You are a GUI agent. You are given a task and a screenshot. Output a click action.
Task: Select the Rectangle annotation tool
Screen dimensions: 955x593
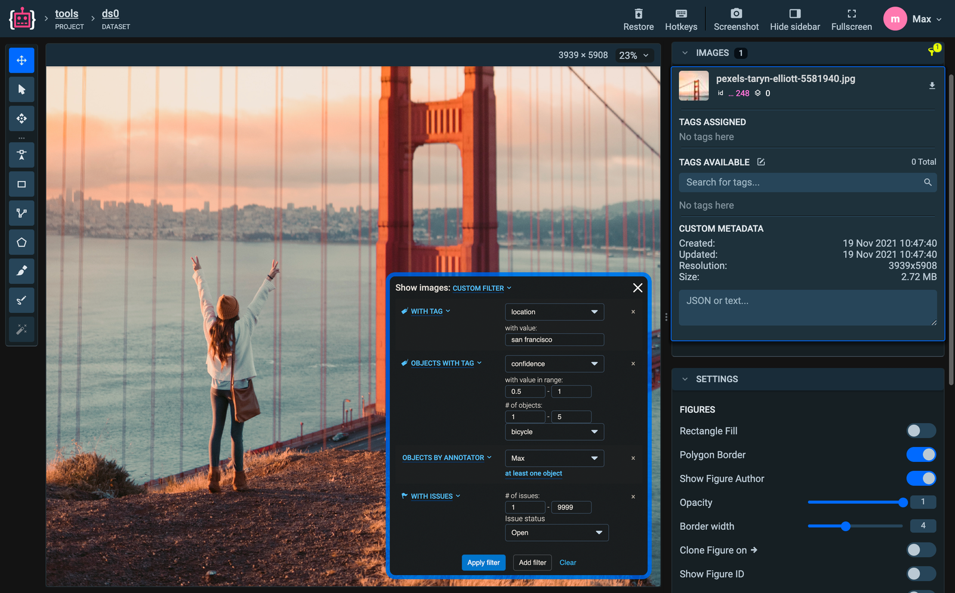(x=21, y=184)
